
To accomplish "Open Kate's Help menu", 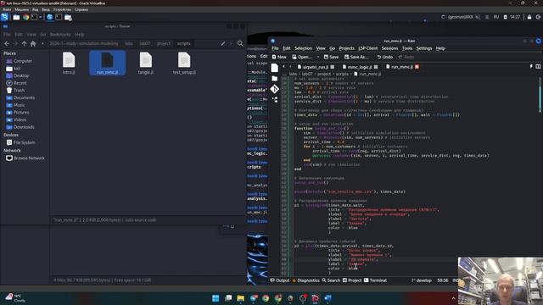I will click(x=440, y=48).
